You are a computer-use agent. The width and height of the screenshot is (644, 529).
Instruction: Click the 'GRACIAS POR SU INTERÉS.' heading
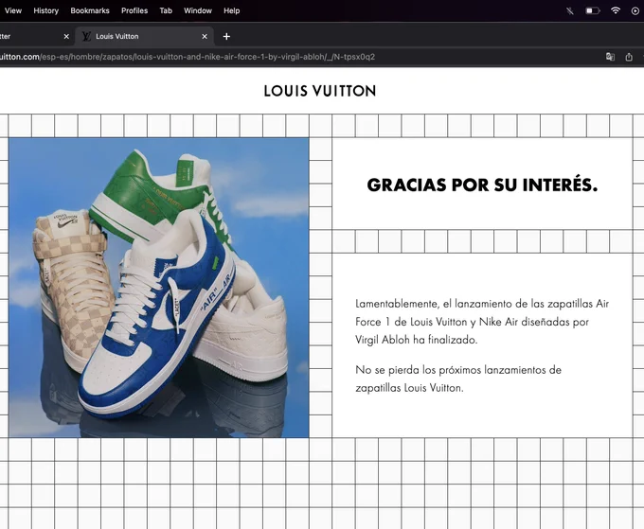(x=482, y=185)
